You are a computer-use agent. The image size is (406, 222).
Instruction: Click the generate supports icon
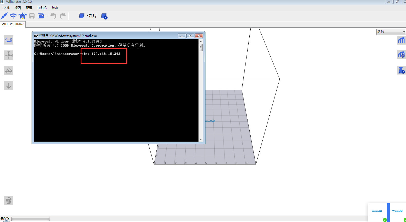[401, 40]
